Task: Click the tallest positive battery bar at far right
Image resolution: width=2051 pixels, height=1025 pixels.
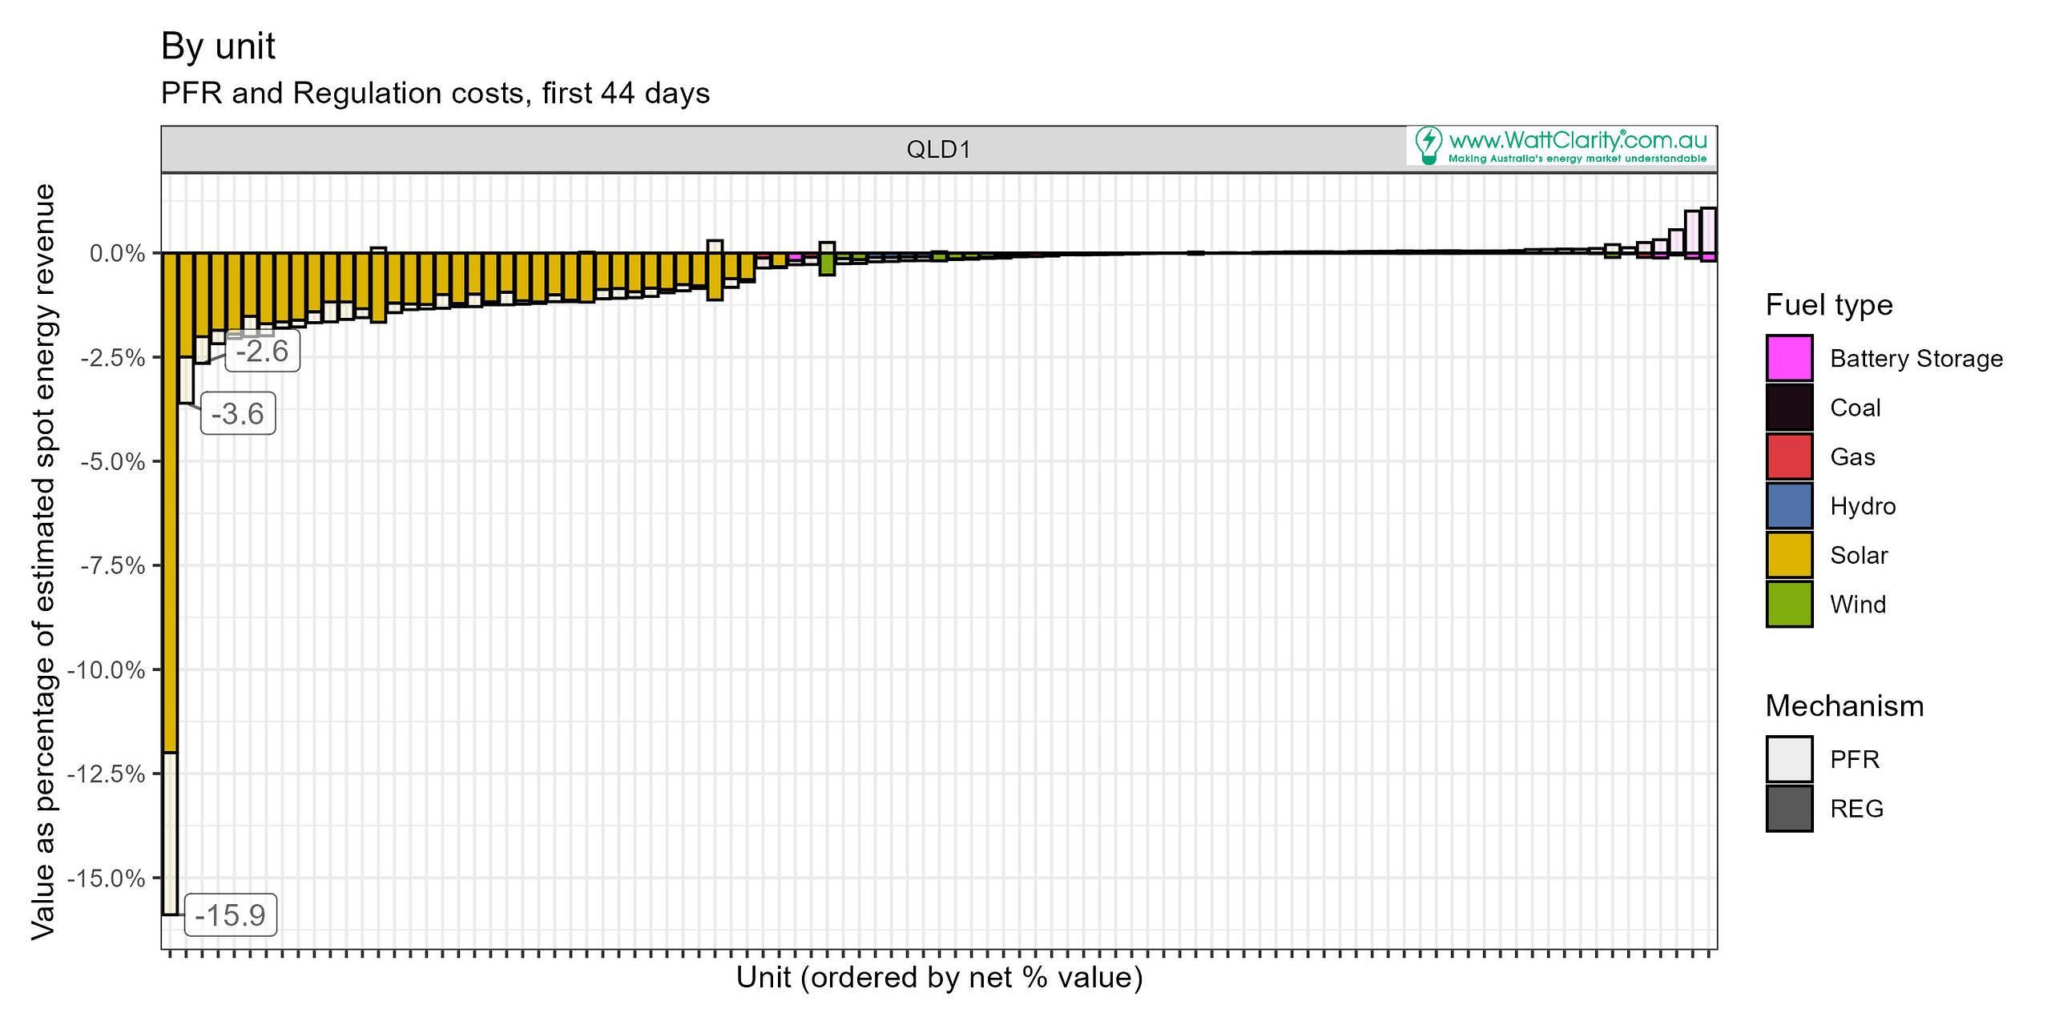Action: [x=1708, y=231]
